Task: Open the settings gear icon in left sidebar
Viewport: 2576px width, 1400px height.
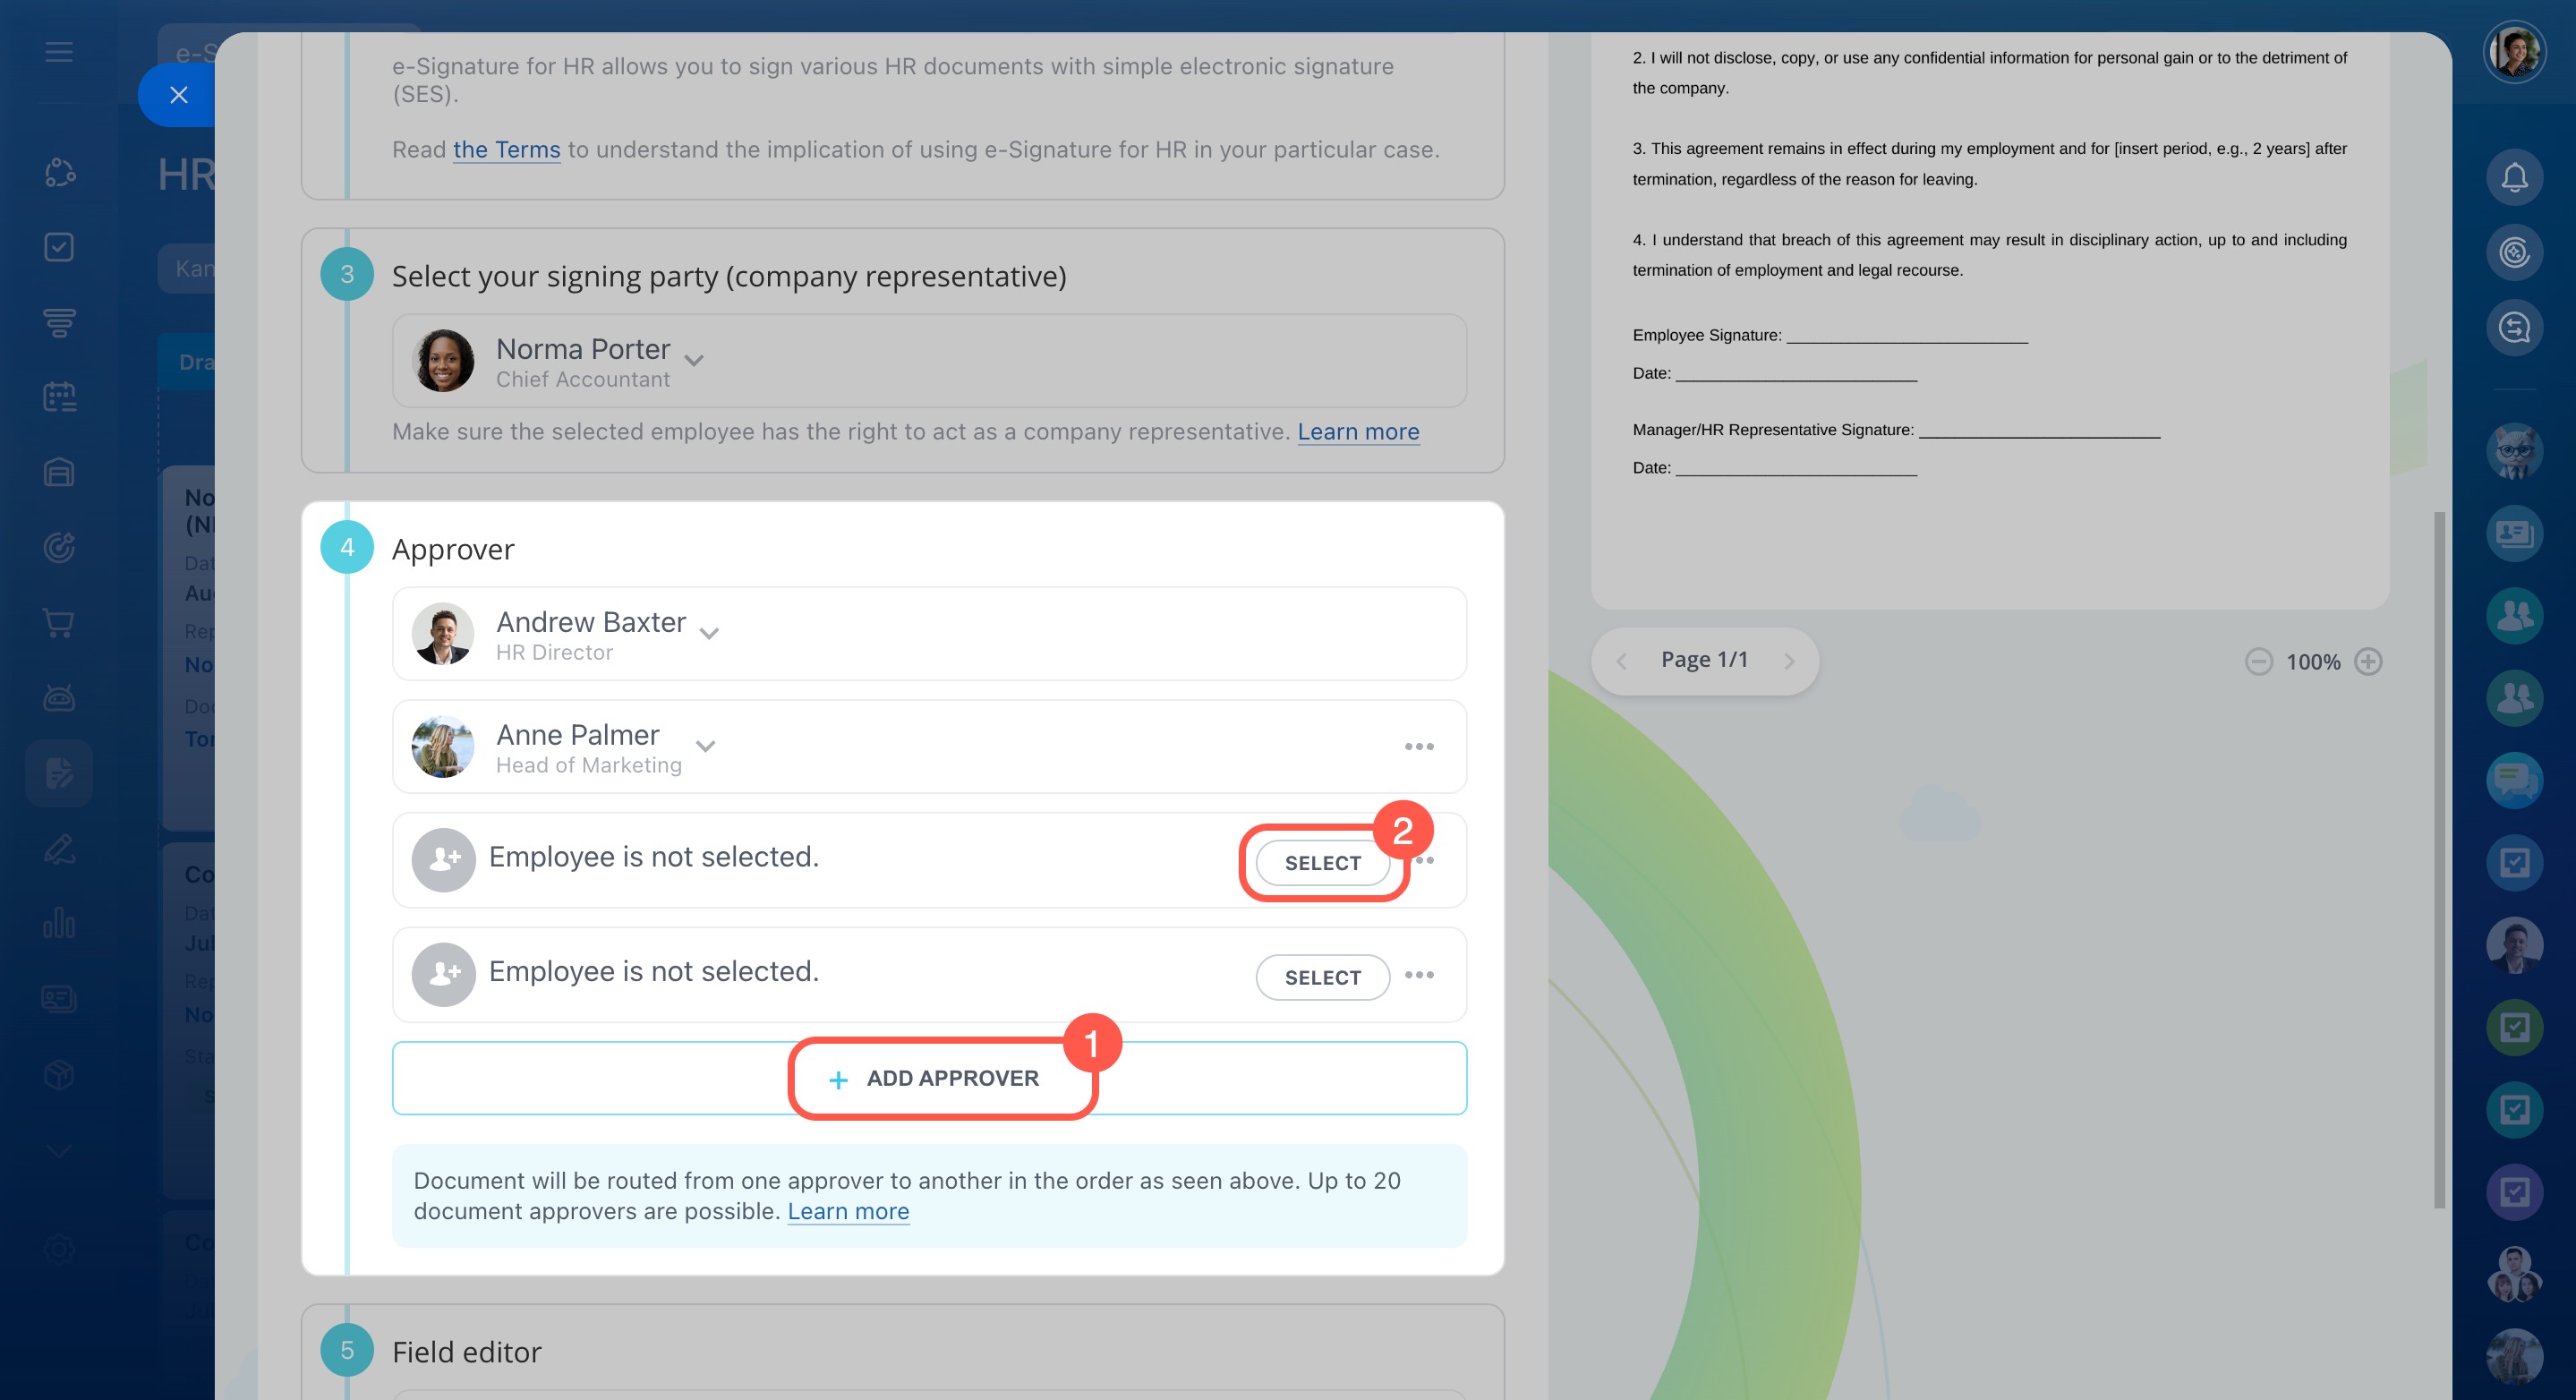Action: coord(59,1250)
